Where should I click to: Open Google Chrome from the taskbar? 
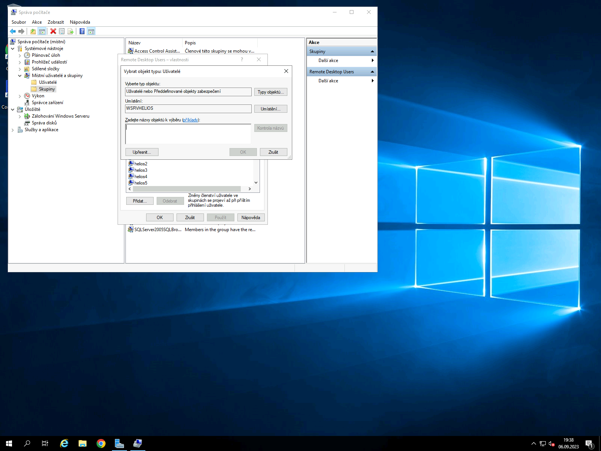tap(101, 443)
